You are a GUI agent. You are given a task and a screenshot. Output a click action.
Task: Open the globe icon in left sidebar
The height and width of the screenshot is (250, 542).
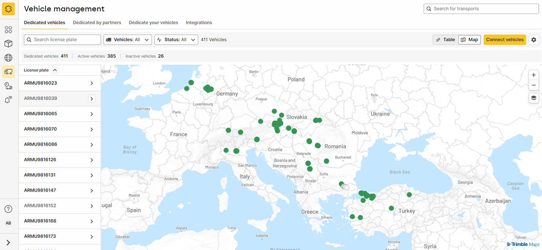[8, 58]
